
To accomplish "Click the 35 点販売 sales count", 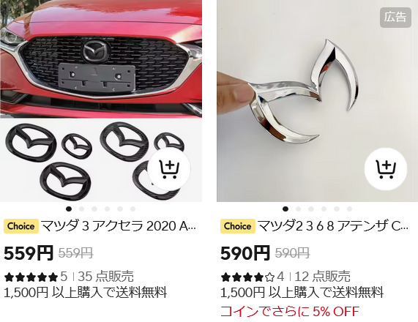I will click(105, 277).
